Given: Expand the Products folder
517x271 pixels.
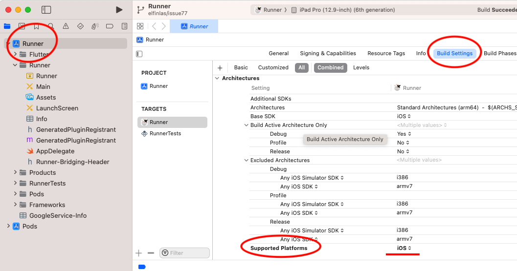Looking at the screenshot, I should point(15,172).
